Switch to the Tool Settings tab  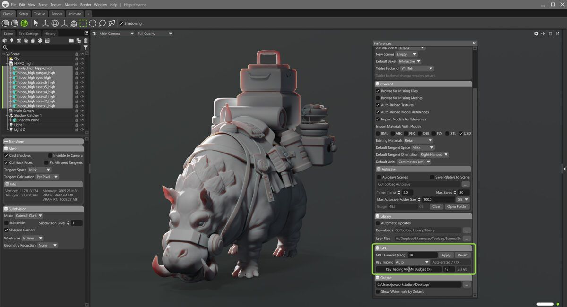29,34
